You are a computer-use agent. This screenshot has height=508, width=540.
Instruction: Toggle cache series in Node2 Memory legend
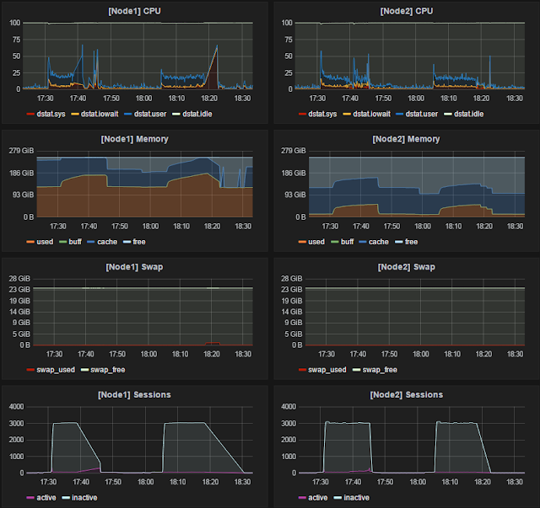(374, 242)
